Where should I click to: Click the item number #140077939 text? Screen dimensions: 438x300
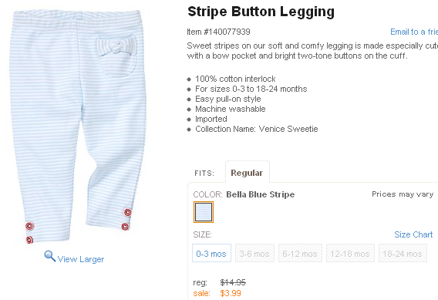pyautogui.click(x=218, y=32)
